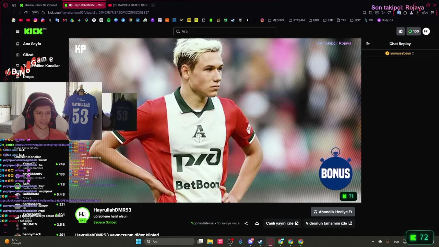Collapse the Chat Replay panel
The width and height of the screenshot is (439, 247).
tap(368, 44)
